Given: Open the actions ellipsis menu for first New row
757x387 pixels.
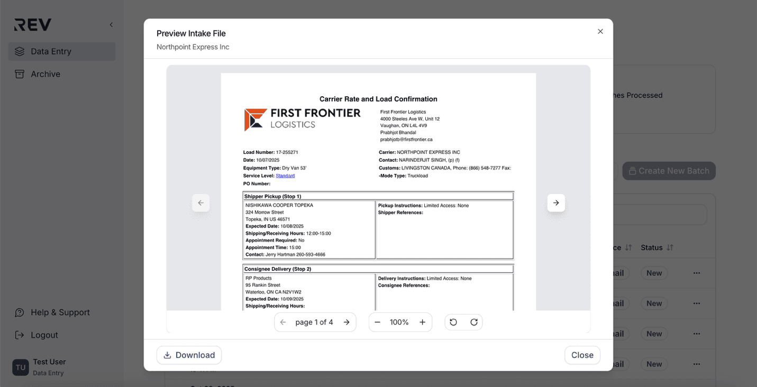Looking at the screenshot, I should pos(696,273).
